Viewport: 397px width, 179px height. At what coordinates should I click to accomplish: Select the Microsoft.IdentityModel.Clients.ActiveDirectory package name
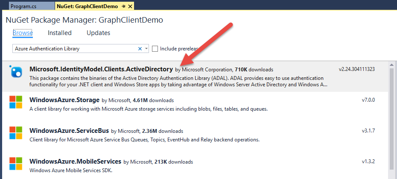(101, 69)
